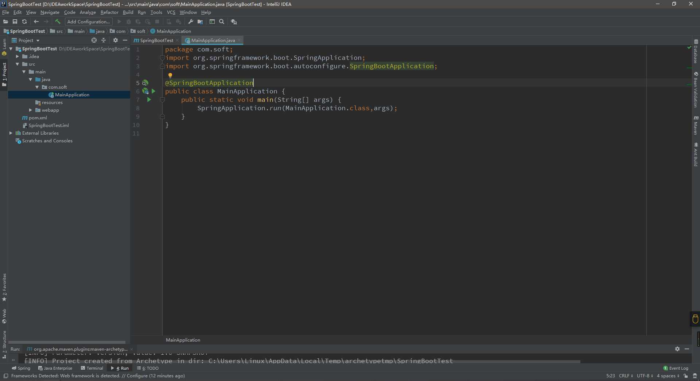
Task: Save all files with the floppy icon
Action: (15, 22)
